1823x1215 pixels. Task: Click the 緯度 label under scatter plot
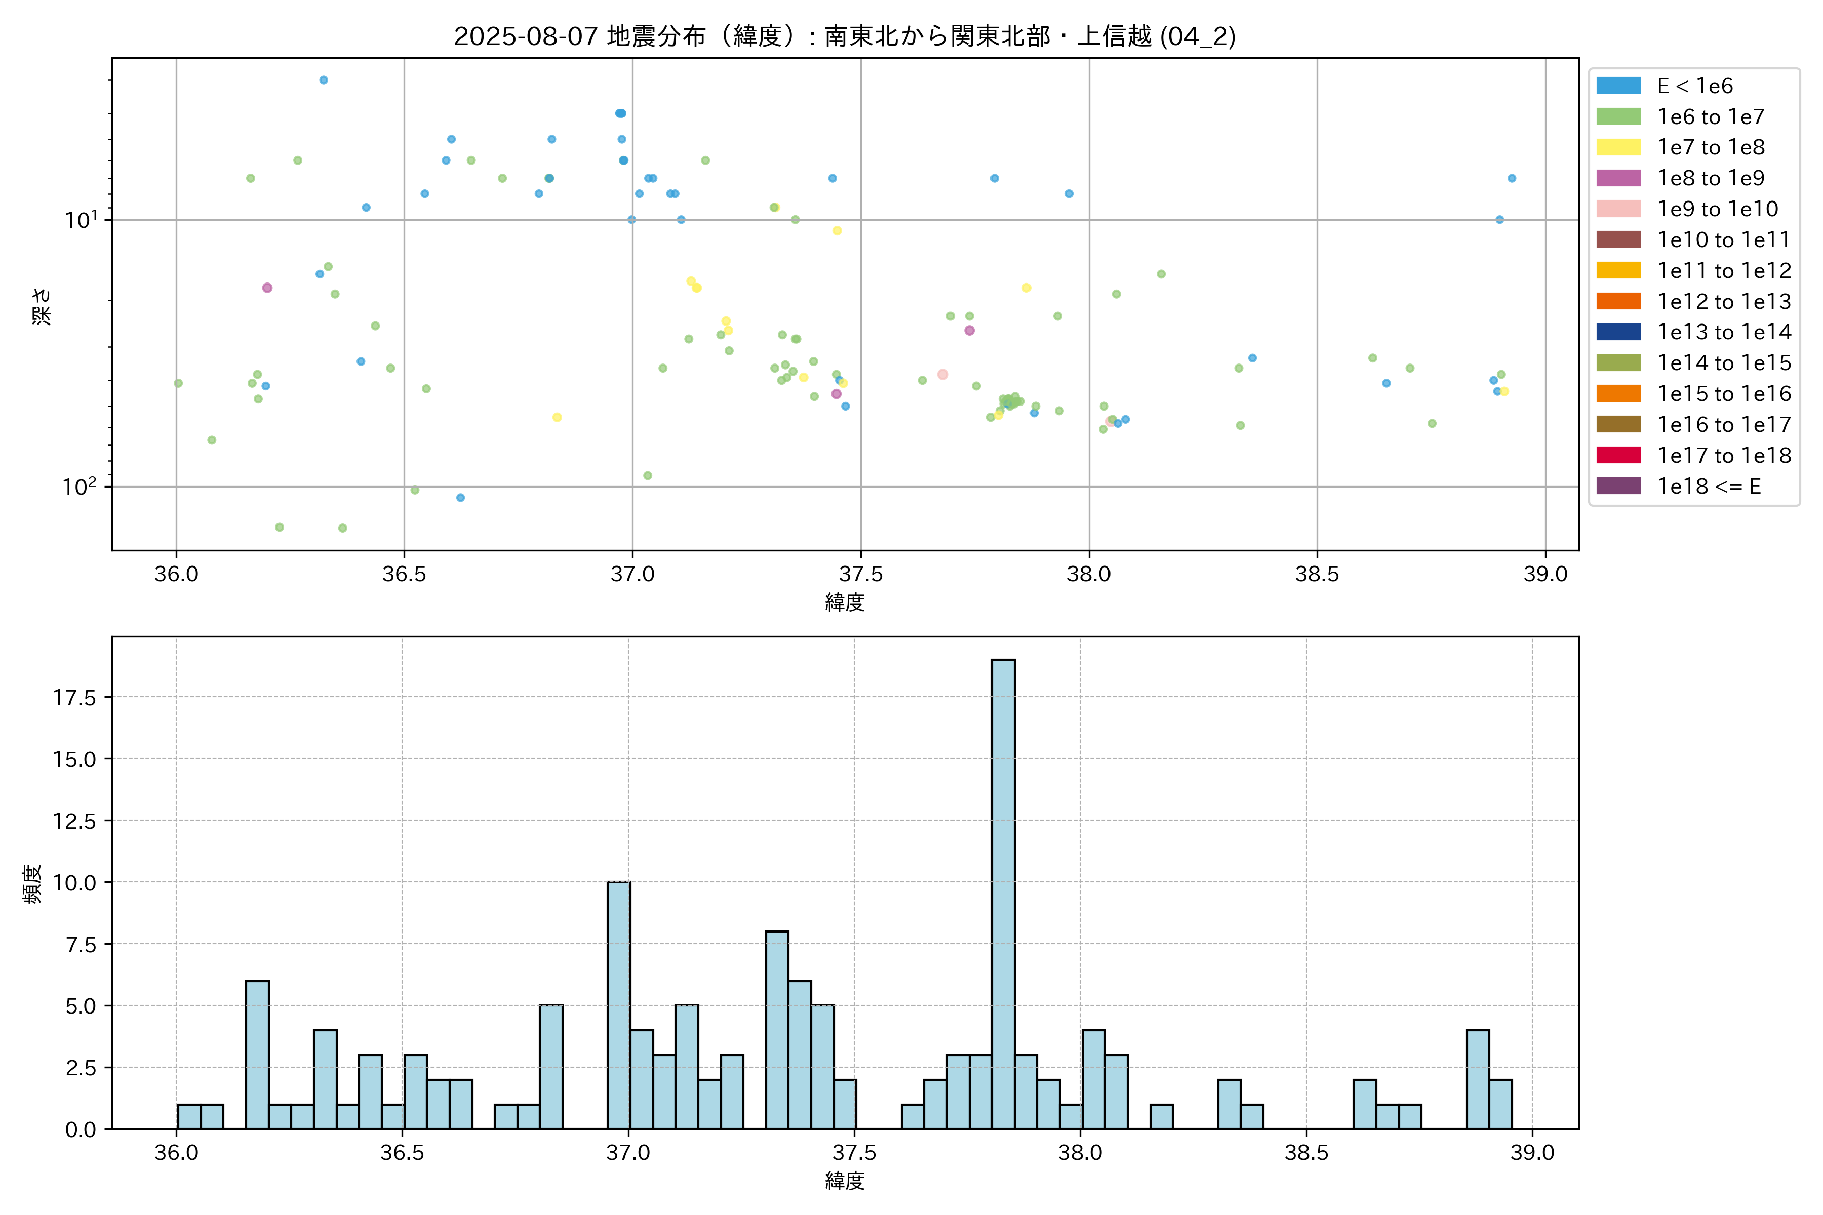pos(844,602)
